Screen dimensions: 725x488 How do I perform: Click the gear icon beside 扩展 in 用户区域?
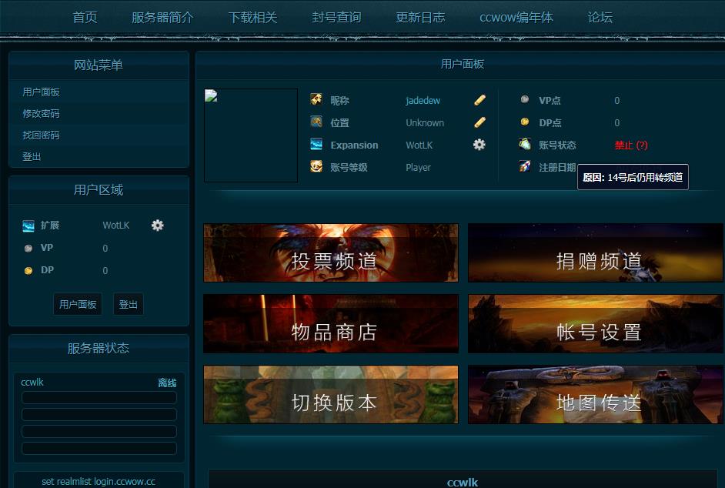(x=158, y=226)
